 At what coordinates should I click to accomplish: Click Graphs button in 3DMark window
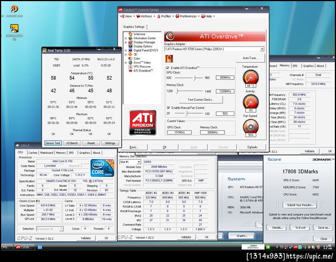(241, 236)
